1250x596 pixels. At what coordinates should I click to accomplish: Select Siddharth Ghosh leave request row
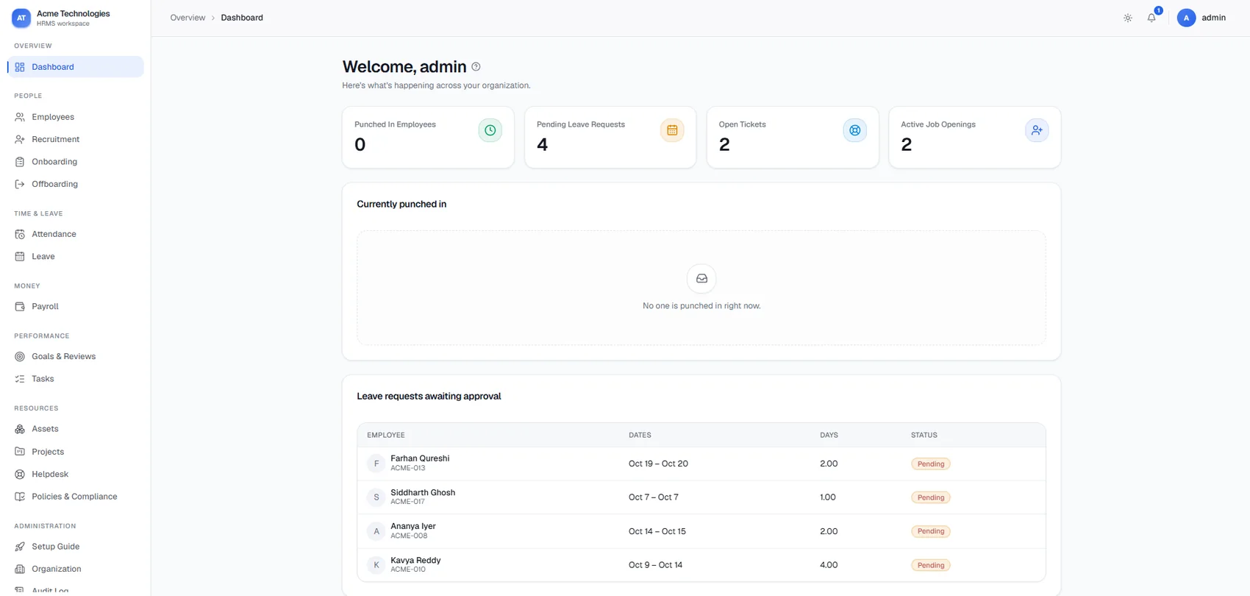click(701, 497)
